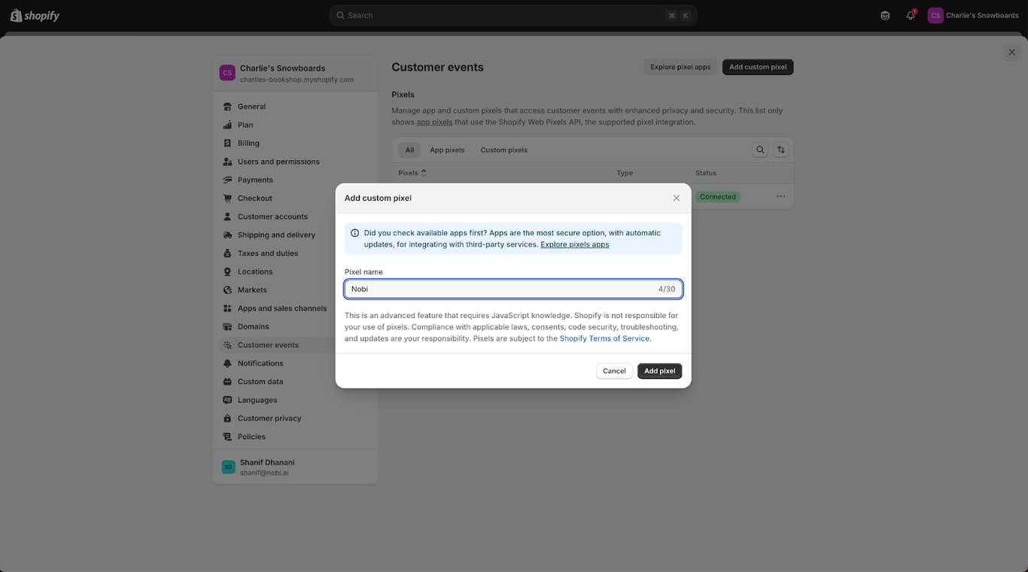Image resolution: width=1028 pixels, height=572 pixels.
Task: Click the Users and permissions icon
Action: [227, 162]
